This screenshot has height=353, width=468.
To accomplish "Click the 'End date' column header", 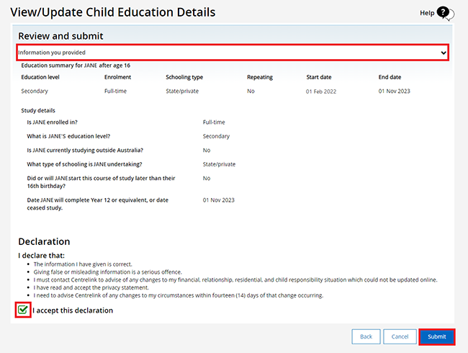I will pos(392,76).
